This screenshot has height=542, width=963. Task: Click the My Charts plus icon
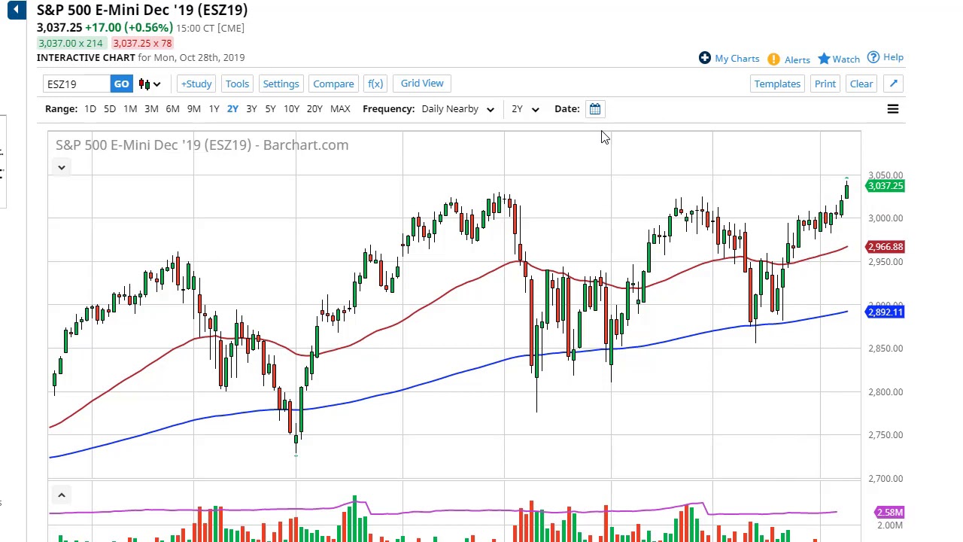click(x=704, y=58)
